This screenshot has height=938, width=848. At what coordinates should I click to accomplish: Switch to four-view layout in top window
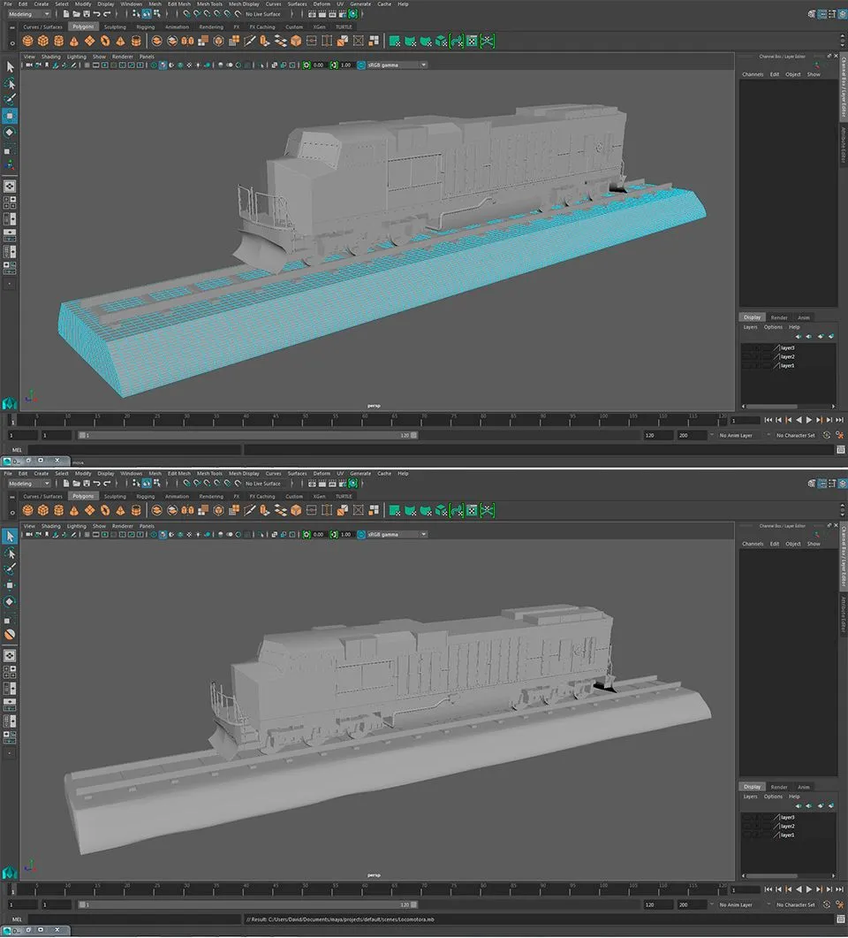click(10, 202)
